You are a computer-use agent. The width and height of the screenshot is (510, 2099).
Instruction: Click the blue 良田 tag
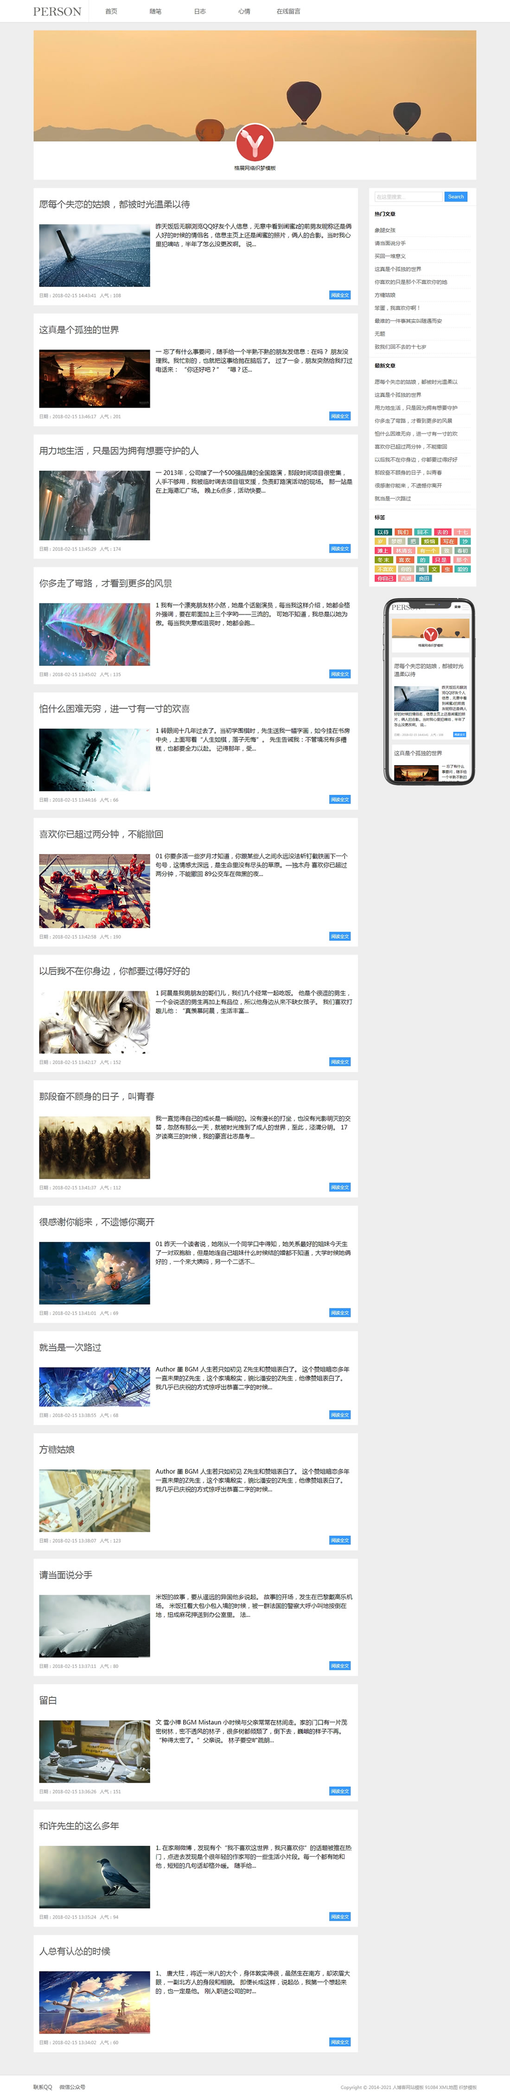(x=424, y=578)
